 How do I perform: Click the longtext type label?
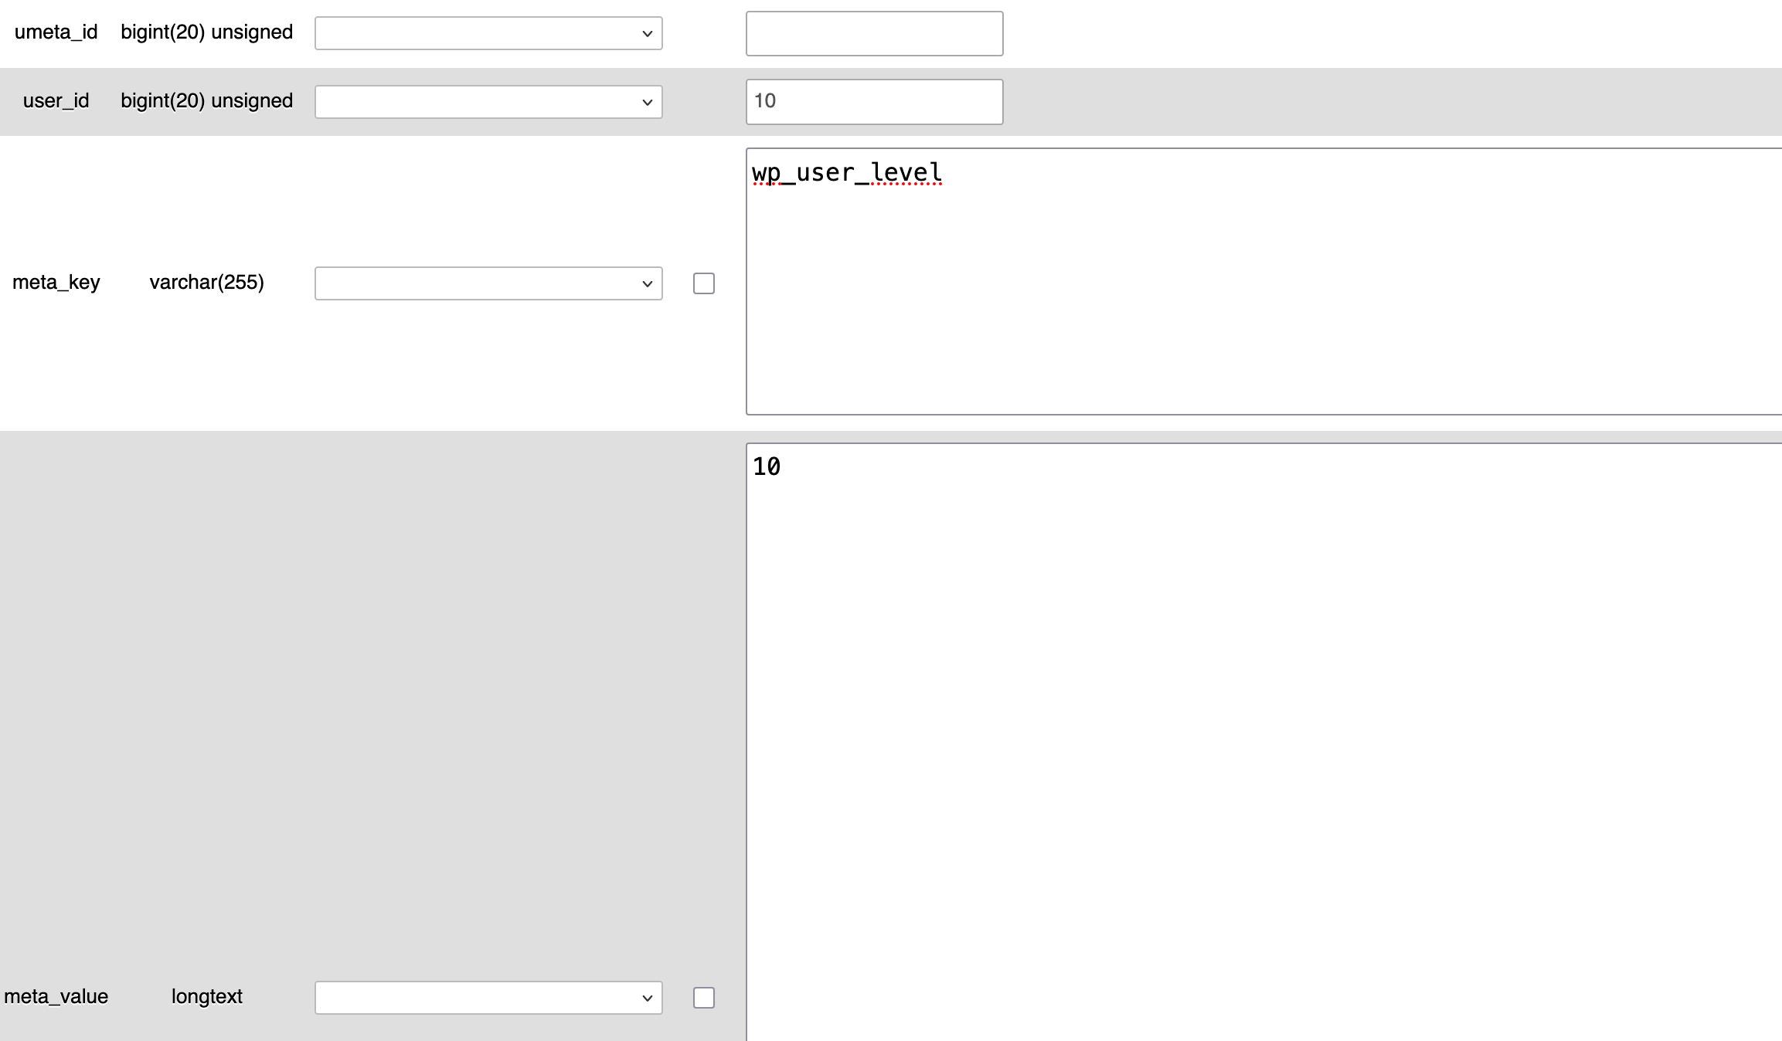(207, 997)
